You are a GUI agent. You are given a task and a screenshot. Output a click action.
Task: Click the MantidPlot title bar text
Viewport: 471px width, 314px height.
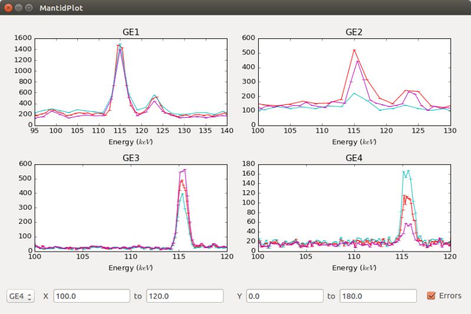(61, 8)
